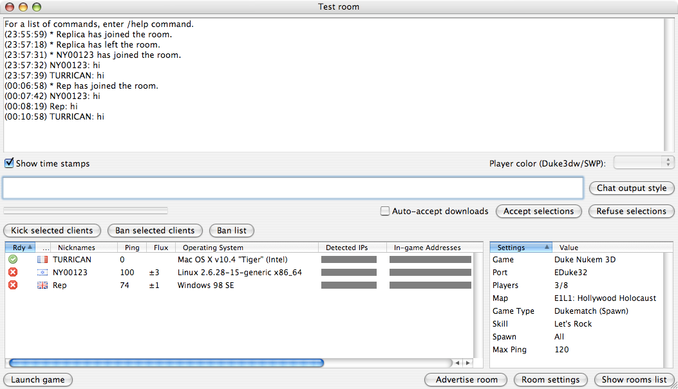Screen dimensions: 678x389
Task: Click the flag icon next to TURRICAN
Action: pos(42,260)
